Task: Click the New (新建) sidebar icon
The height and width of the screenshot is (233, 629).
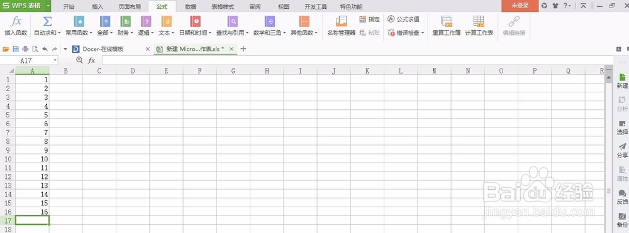Action: (x=622, y=81)
